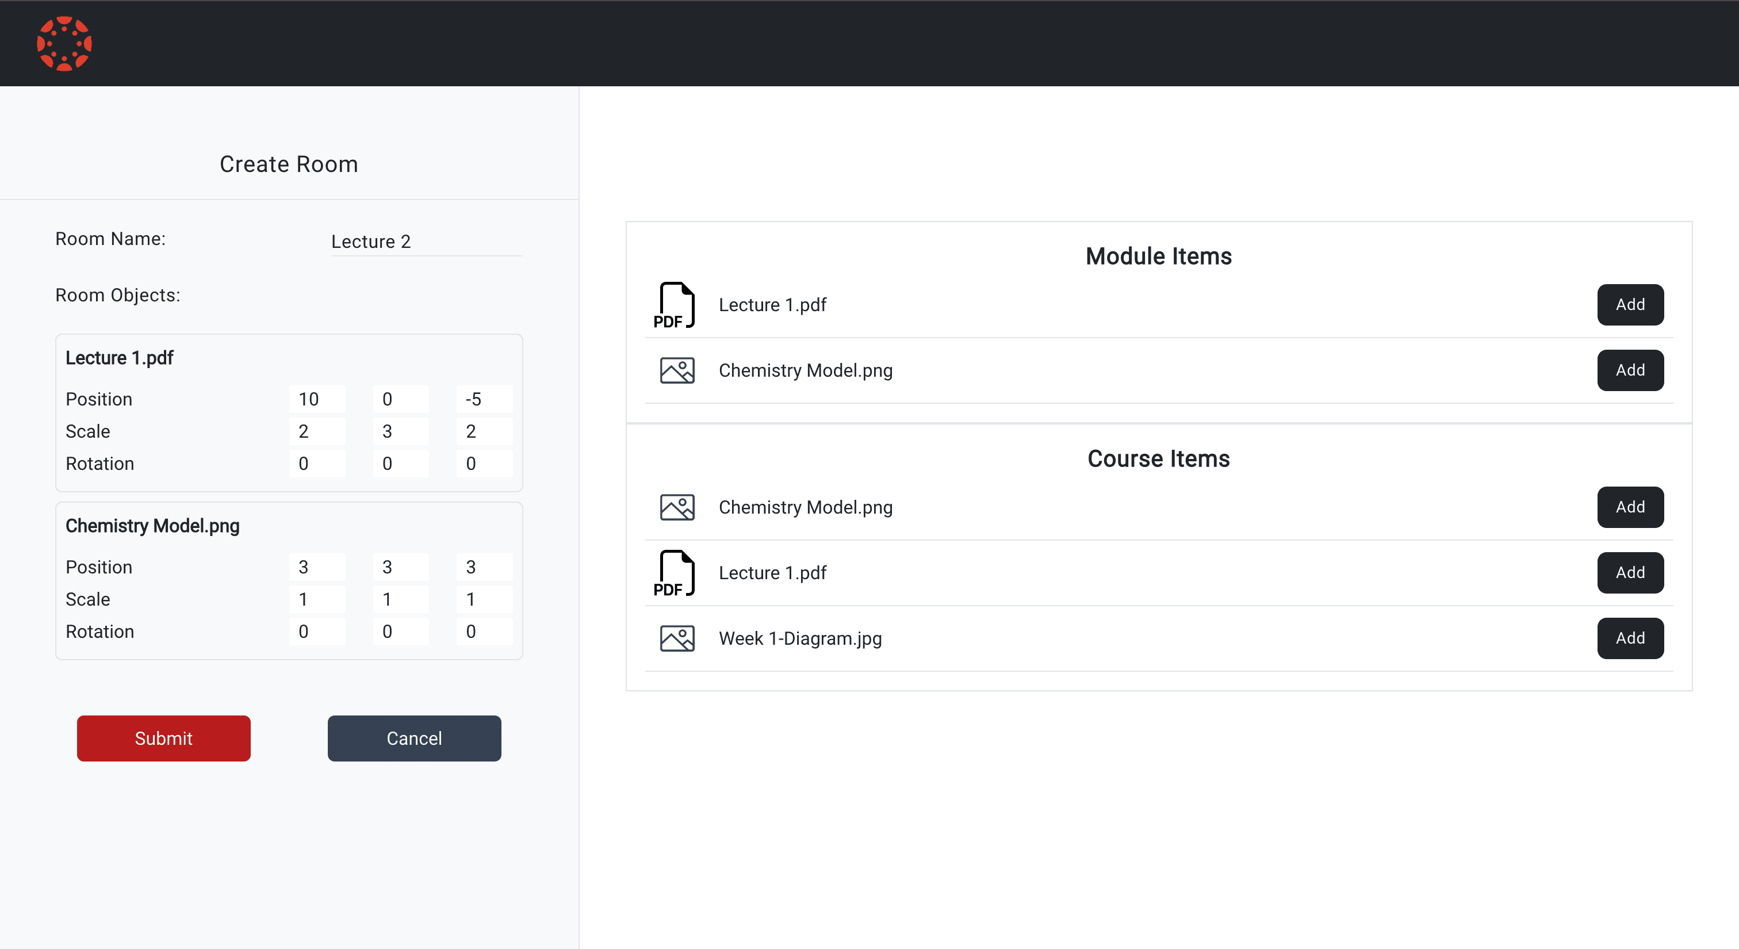Click image icon for Chemistry Model.png in Module Items
Viewport: 1739px width, 949px height.
[x=676, y=370]
